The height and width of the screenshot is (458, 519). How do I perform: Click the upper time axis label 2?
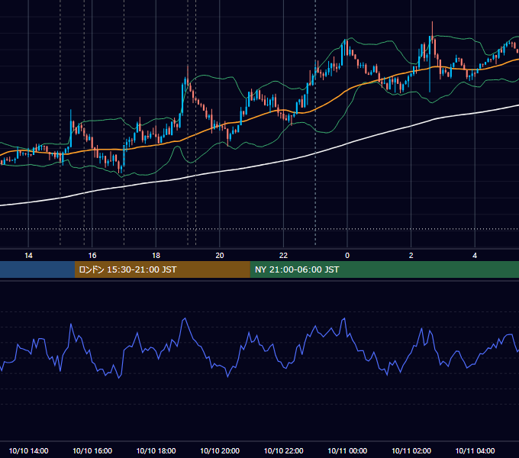click(411, 256)
